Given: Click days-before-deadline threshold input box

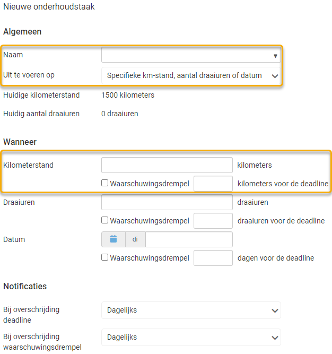Looking at the screenshot, I should [213, 258].
